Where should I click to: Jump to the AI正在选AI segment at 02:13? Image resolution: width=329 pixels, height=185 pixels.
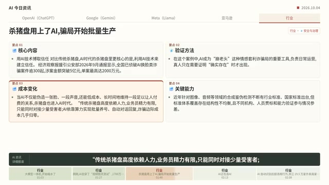click(225, 174)
